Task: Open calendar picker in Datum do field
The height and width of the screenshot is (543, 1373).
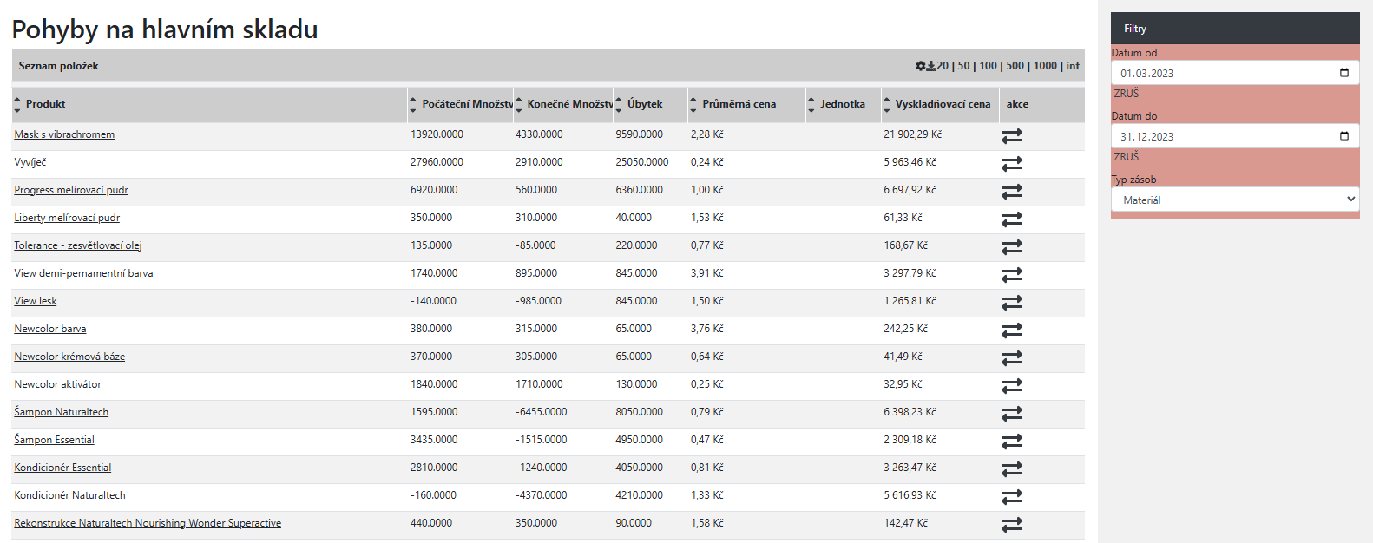Action: point(1344,136)
